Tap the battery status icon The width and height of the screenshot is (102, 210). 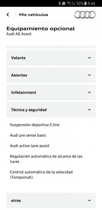(x=86, y=3)
